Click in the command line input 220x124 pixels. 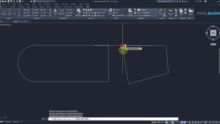(x=113, y=119)
